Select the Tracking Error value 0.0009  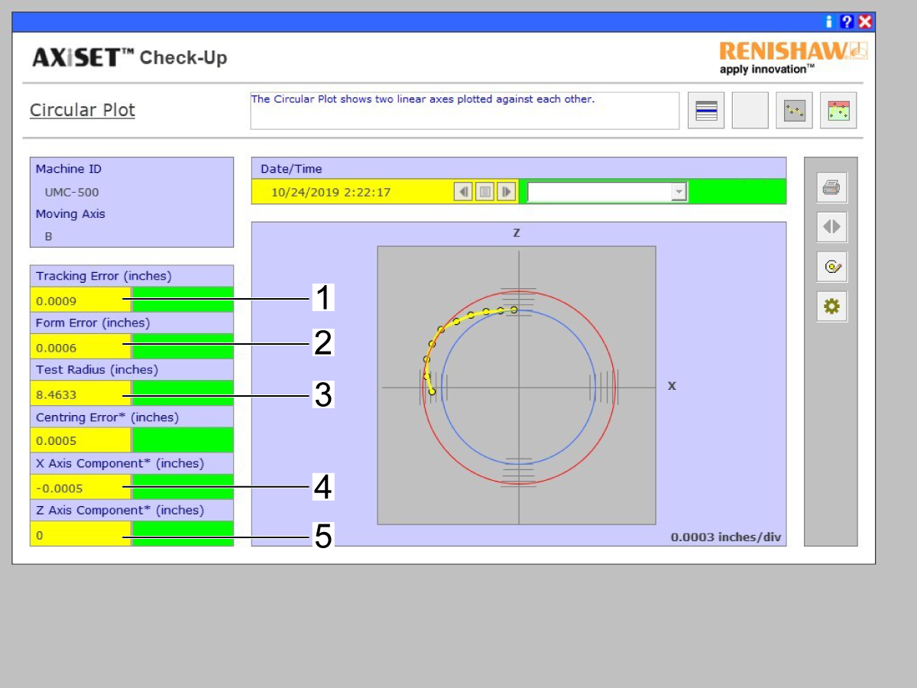57,300
